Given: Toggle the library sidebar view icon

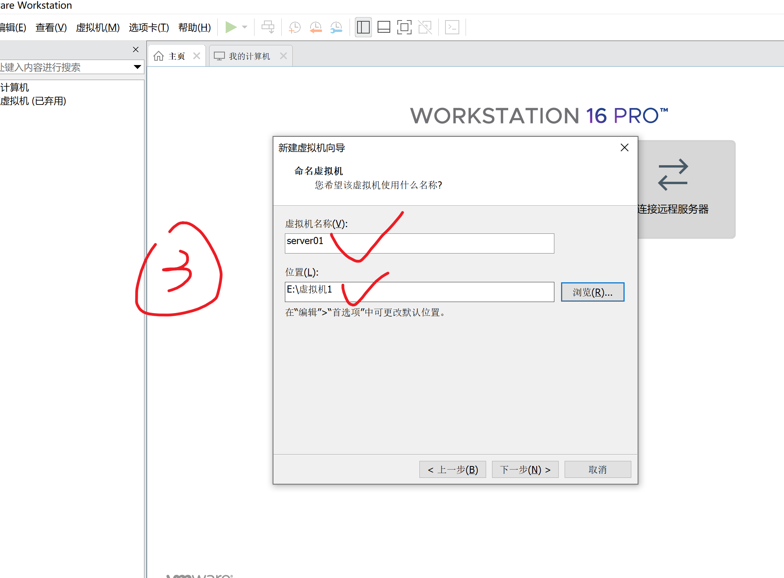Looking at the screenshot, I should point(363,27).
